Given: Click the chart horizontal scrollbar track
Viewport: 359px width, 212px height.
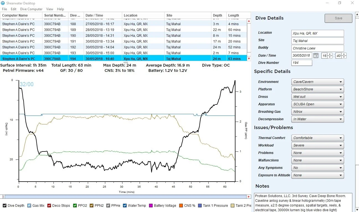Looking at the screenshot, I should 126,197.
